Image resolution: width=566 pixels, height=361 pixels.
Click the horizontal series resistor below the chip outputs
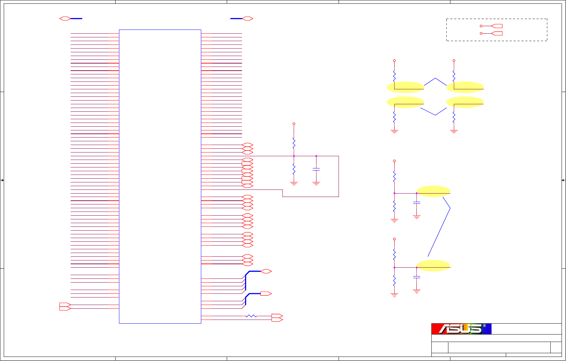click(x=251, y=316)
